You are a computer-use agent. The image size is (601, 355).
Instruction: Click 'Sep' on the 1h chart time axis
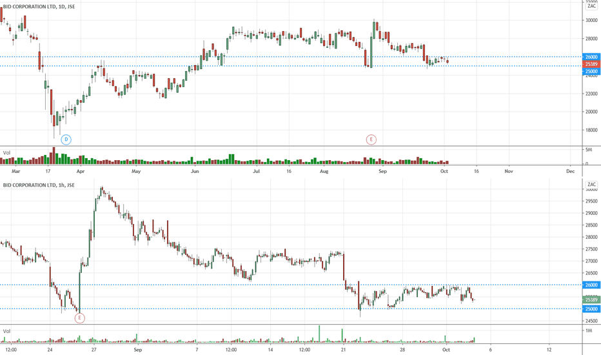(x=138, y=350)
